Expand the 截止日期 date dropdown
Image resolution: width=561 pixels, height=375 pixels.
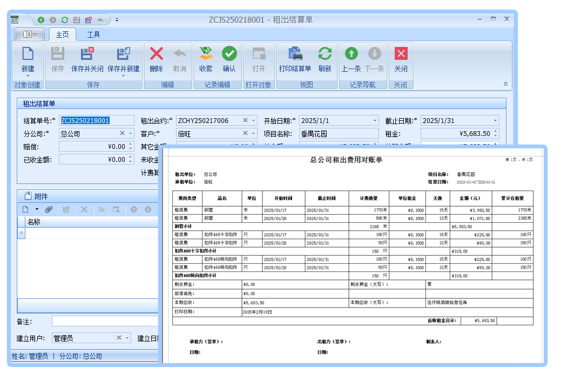pos(495,121)
